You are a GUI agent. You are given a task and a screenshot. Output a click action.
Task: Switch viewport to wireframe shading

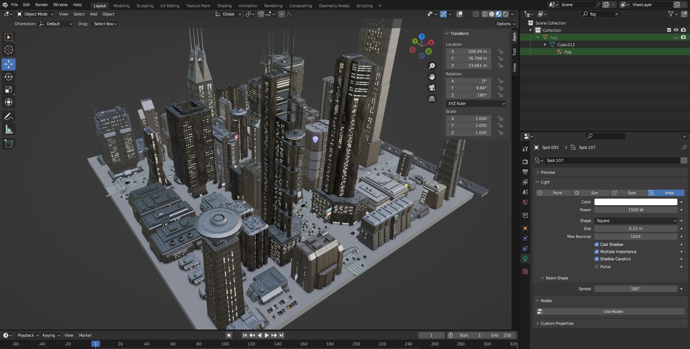pos(485,14)
